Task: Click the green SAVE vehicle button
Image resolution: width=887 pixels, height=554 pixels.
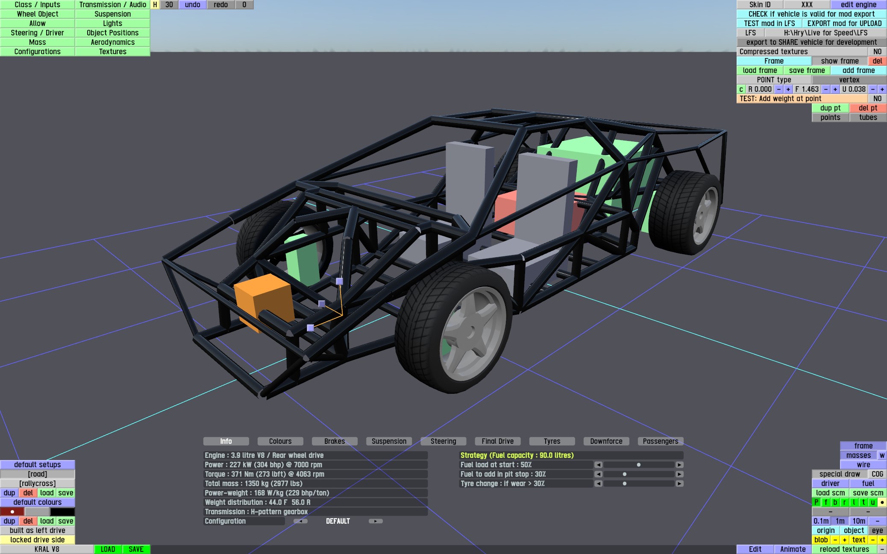Action: pyautogui.click(x=136, y=549)
